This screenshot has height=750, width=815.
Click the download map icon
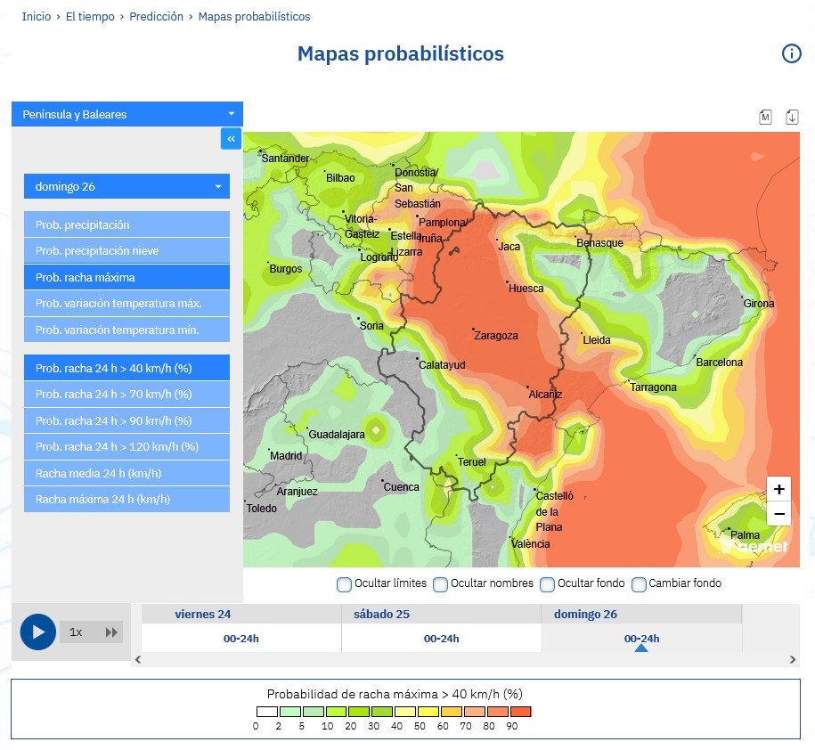click(792, 117)
